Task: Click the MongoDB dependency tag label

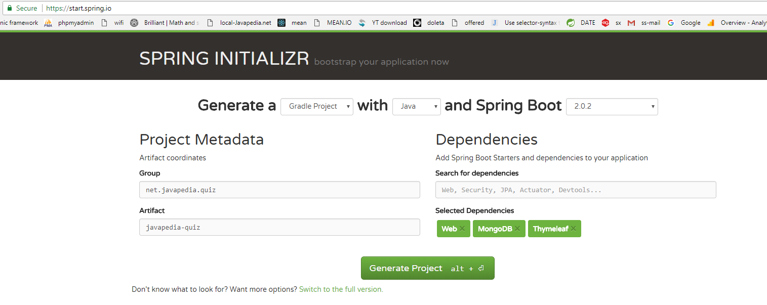Action: [x=495, y=229]
